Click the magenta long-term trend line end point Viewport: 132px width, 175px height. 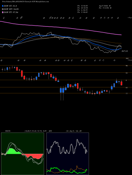[x=121, y=35]
